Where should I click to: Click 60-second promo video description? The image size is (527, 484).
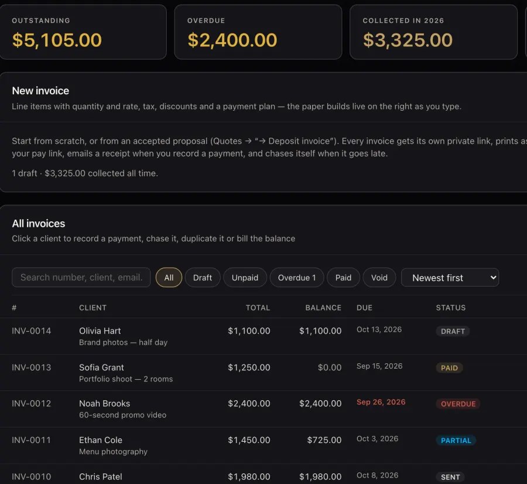coord(123,415)
